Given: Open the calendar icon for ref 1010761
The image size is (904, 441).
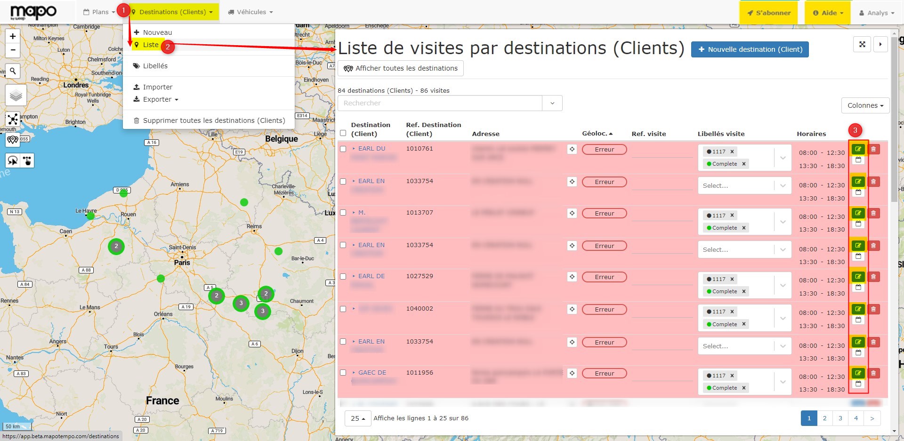Looking at the screenshot, I should 858,160.
